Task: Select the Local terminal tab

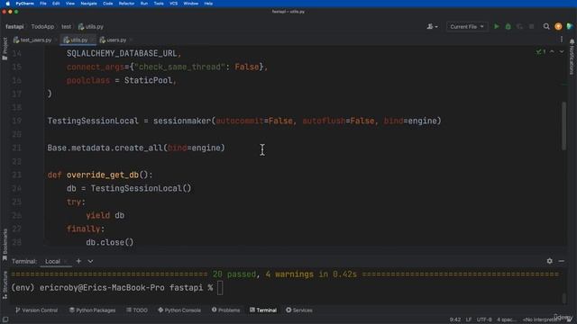Action: (52, 261)
